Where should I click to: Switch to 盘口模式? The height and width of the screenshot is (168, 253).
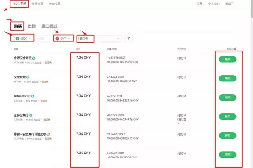click(50, 26)
